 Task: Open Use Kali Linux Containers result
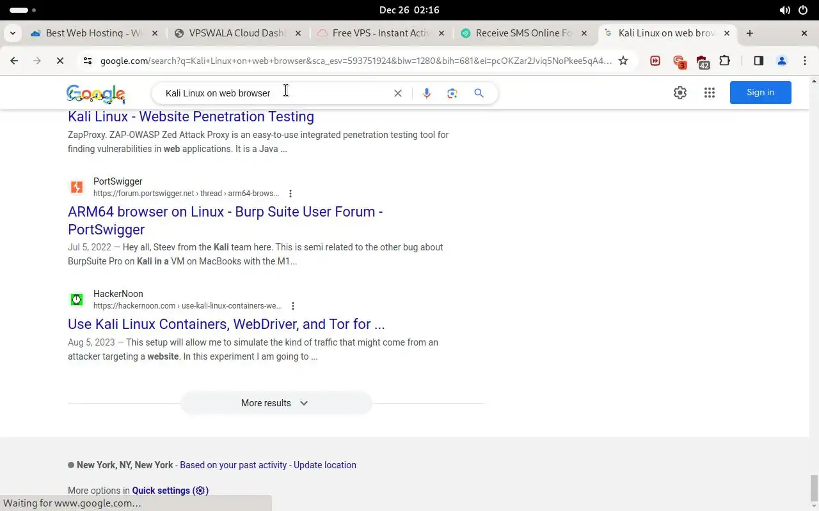[x=227, y=324]
